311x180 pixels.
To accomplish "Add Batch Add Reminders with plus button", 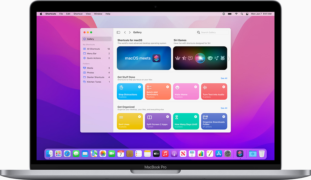I will tap(168, 87).
